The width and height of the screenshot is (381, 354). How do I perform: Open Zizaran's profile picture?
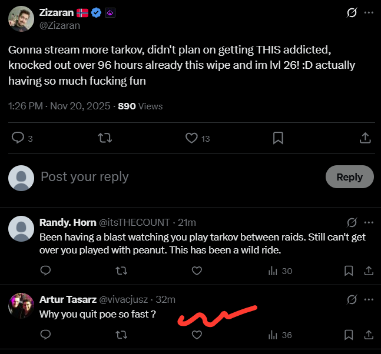pyautogui.click(x=21, y=19)
